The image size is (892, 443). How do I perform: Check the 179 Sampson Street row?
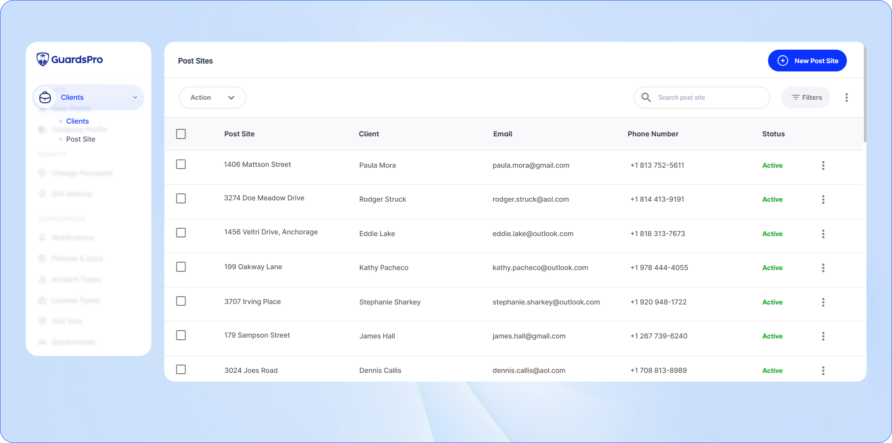[x=181, y=335]
